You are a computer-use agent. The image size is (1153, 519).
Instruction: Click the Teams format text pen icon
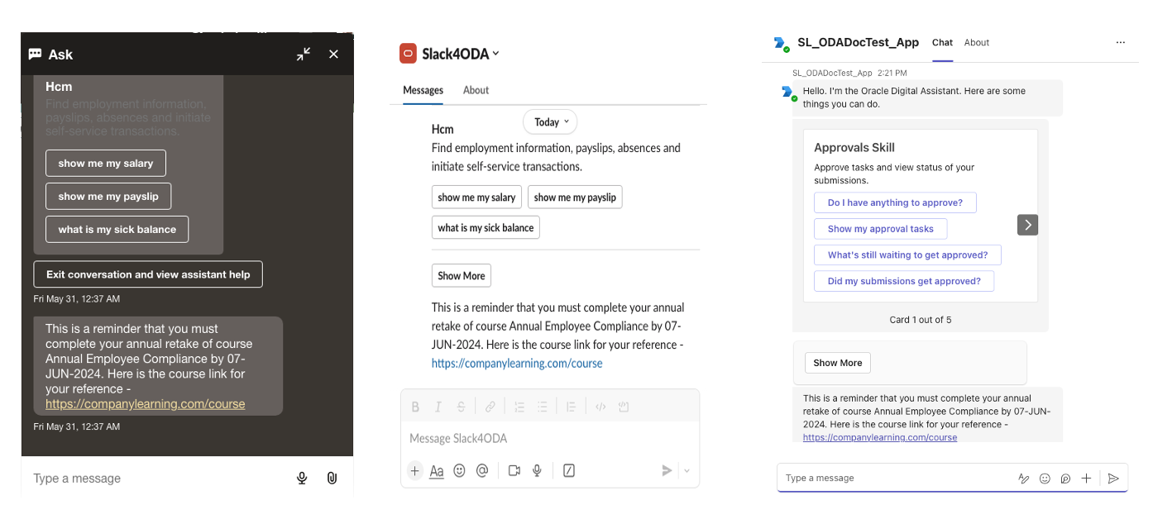[1023, 479]
